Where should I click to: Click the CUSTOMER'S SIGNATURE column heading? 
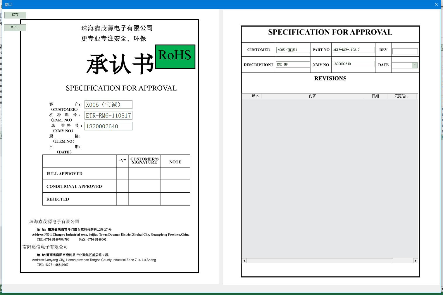pos(144,161)
